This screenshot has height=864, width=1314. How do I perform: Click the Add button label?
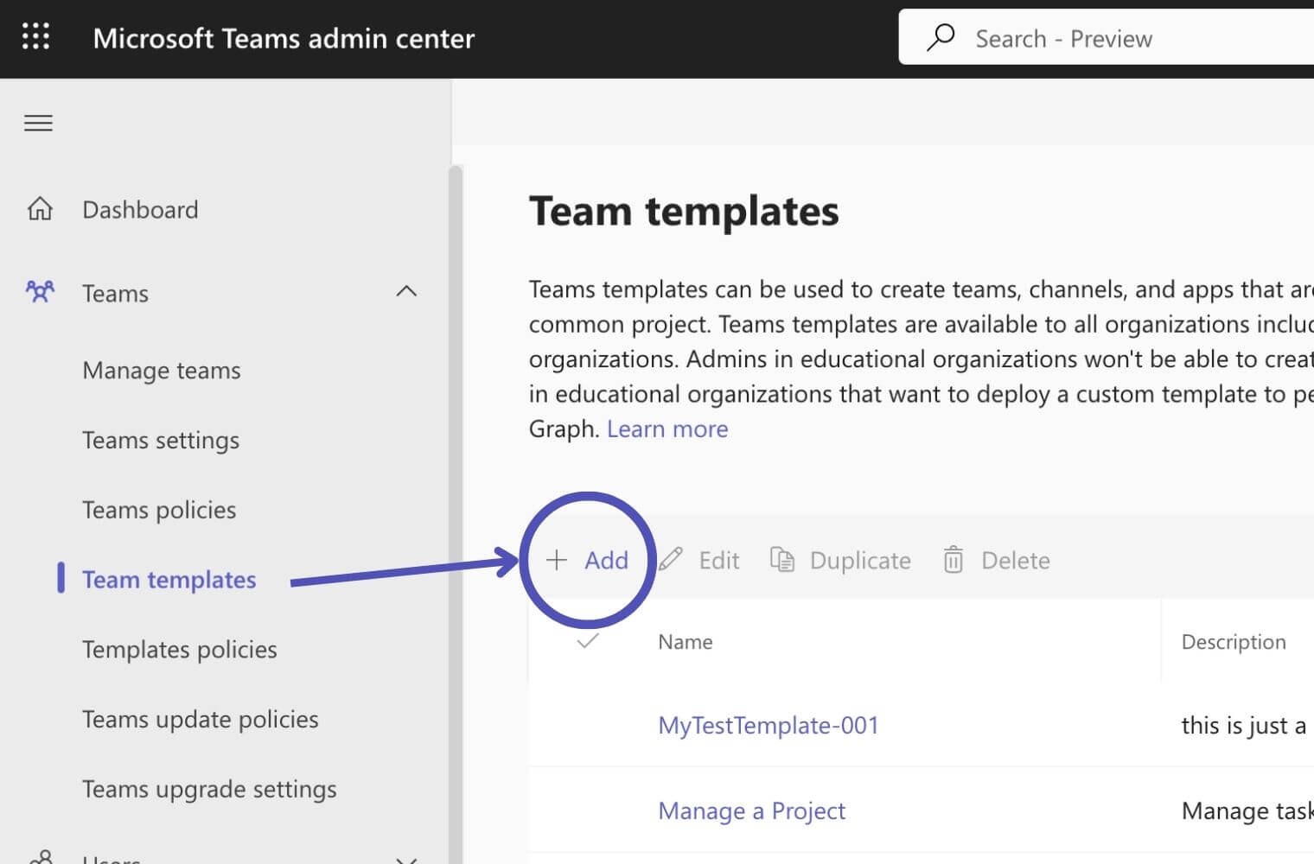point(606,560)
